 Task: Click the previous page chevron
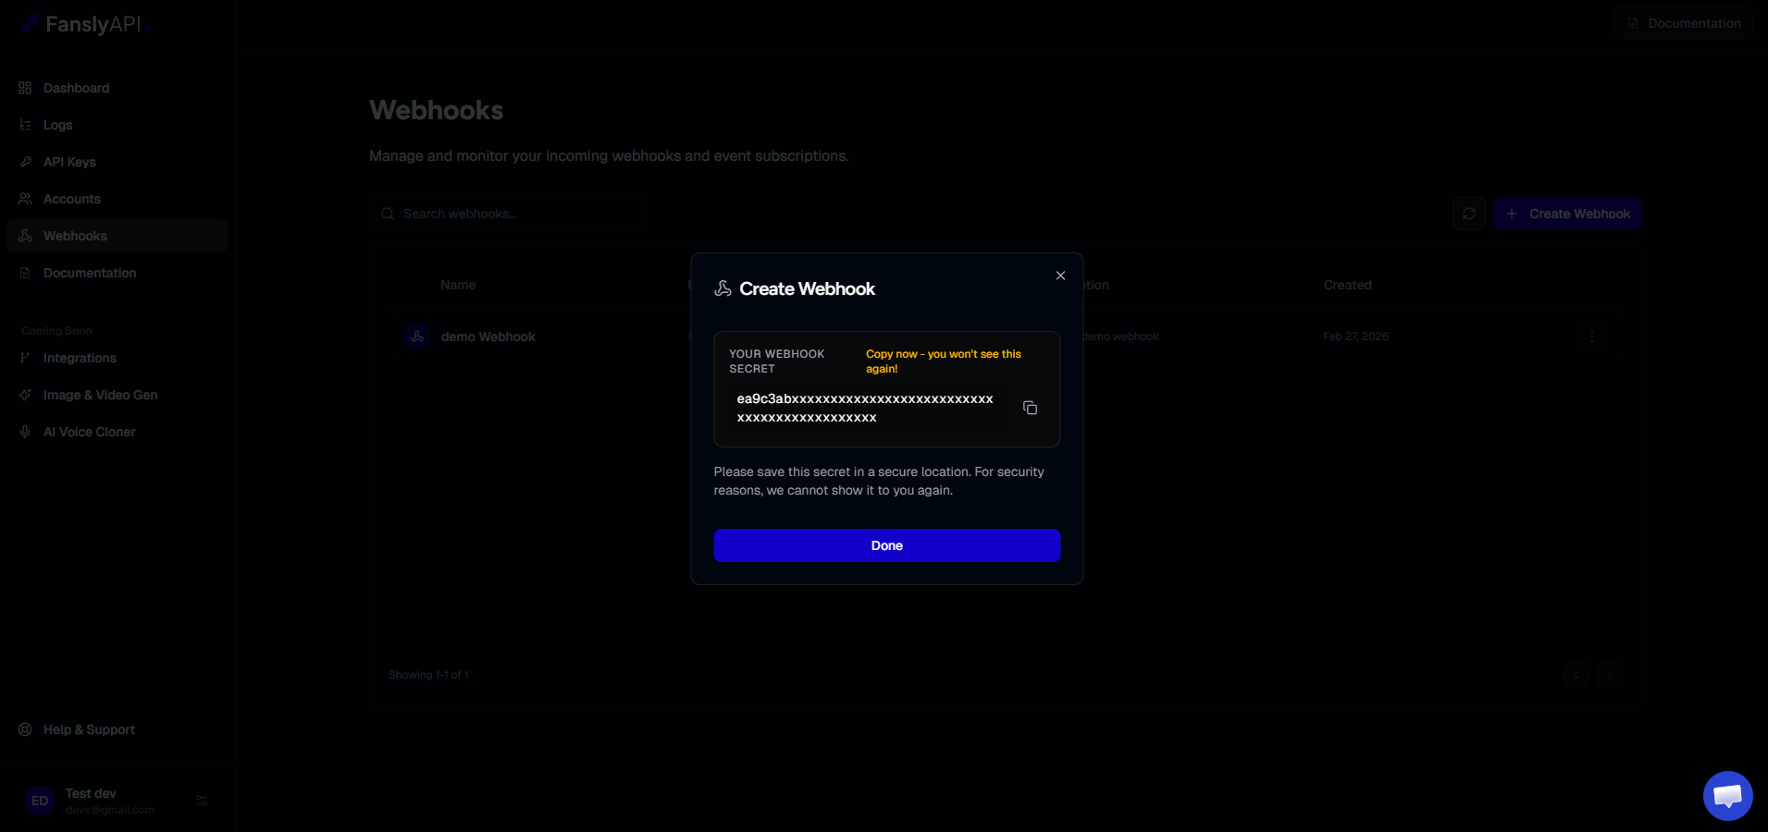tap(1575, 675)
